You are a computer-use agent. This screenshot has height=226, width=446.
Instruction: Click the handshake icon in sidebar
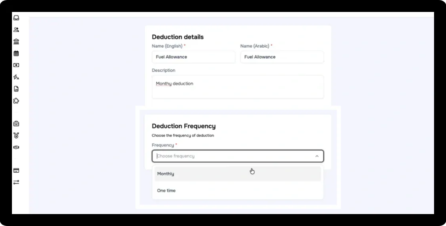point(16,147)
